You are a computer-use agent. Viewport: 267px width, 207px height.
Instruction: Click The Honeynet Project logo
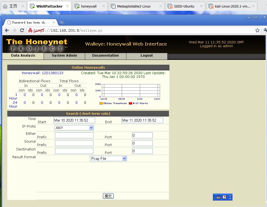[37, 45]
